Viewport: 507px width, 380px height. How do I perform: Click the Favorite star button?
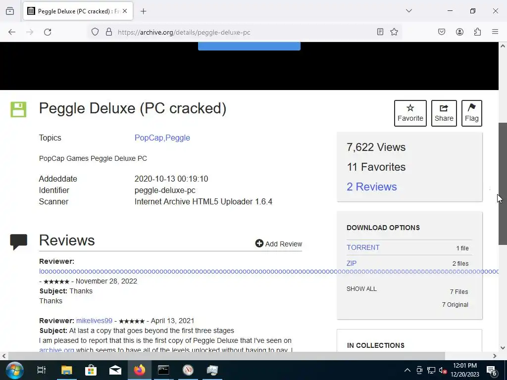[410, 113]
